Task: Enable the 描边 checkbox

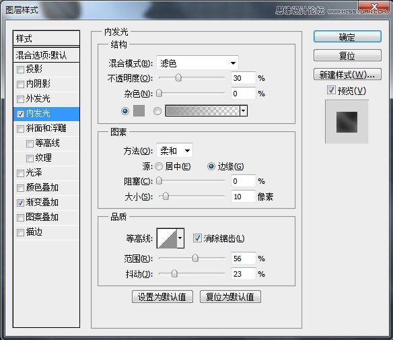Action: coord(20,232)
